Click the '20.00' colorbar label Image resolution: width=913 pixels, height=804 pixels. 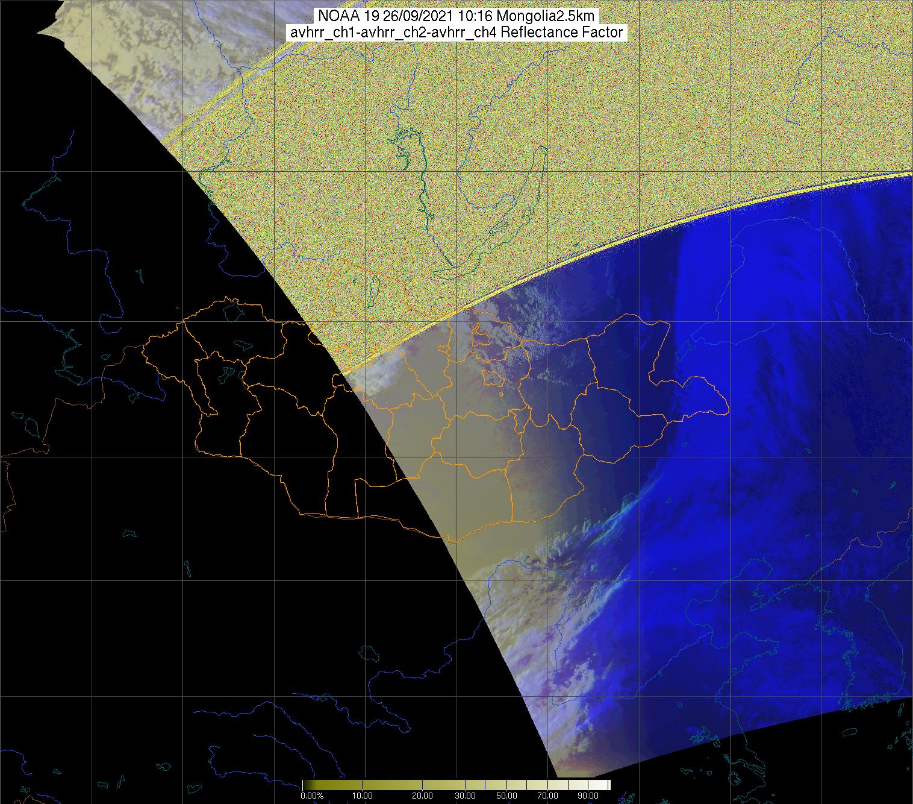[x=423, y=796]
